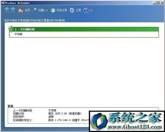
Task: Click the green 上一次扫描时间 status banner
Action: click(84, 29)
